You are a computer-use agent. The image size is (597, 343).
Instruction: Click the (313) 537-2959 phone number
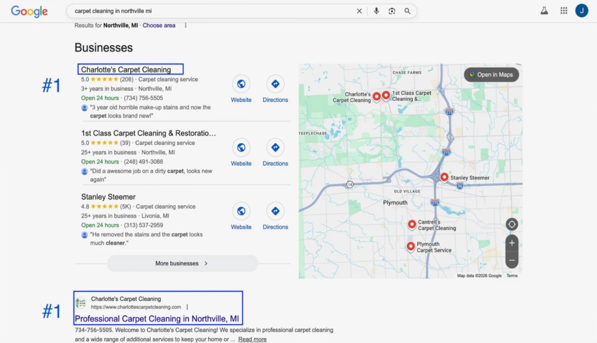(x=144, y=225)
